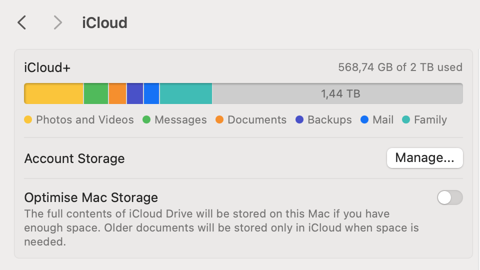Select the orange segment of the storage bar
Viewport: 480px width, 270px height.
[x=117, y=93]
